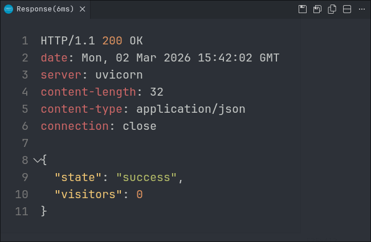Click the "state" JSON key
This screenshot has height=242, width=371.
(x=78, y=177)
